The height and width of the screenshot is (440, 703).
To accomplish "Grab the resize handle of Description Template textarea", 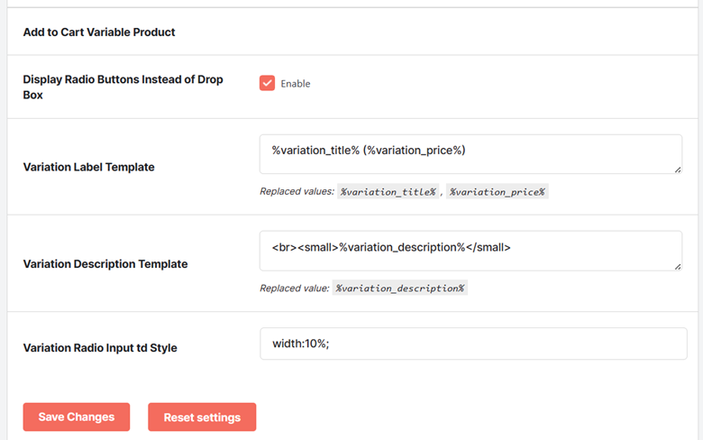I will [x=678, y=266].
